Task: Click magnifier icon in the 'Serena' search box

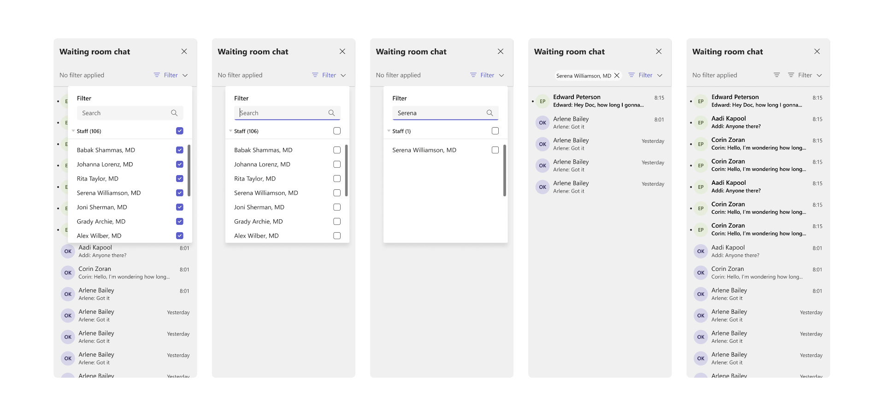Action: [490, 113]
